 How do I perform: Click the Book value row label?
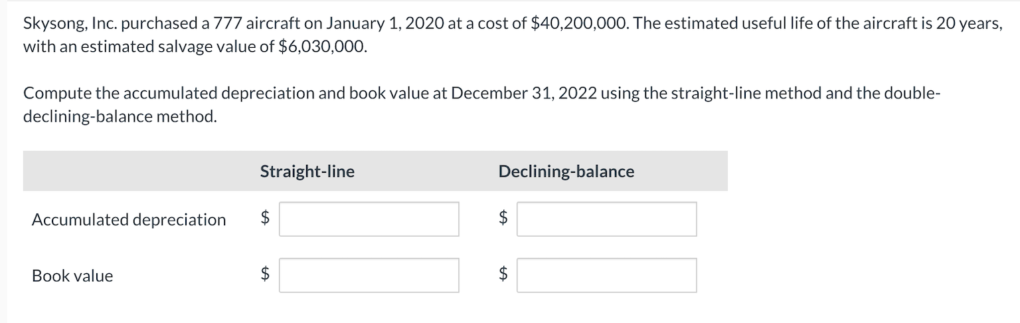tap(72, 276)
